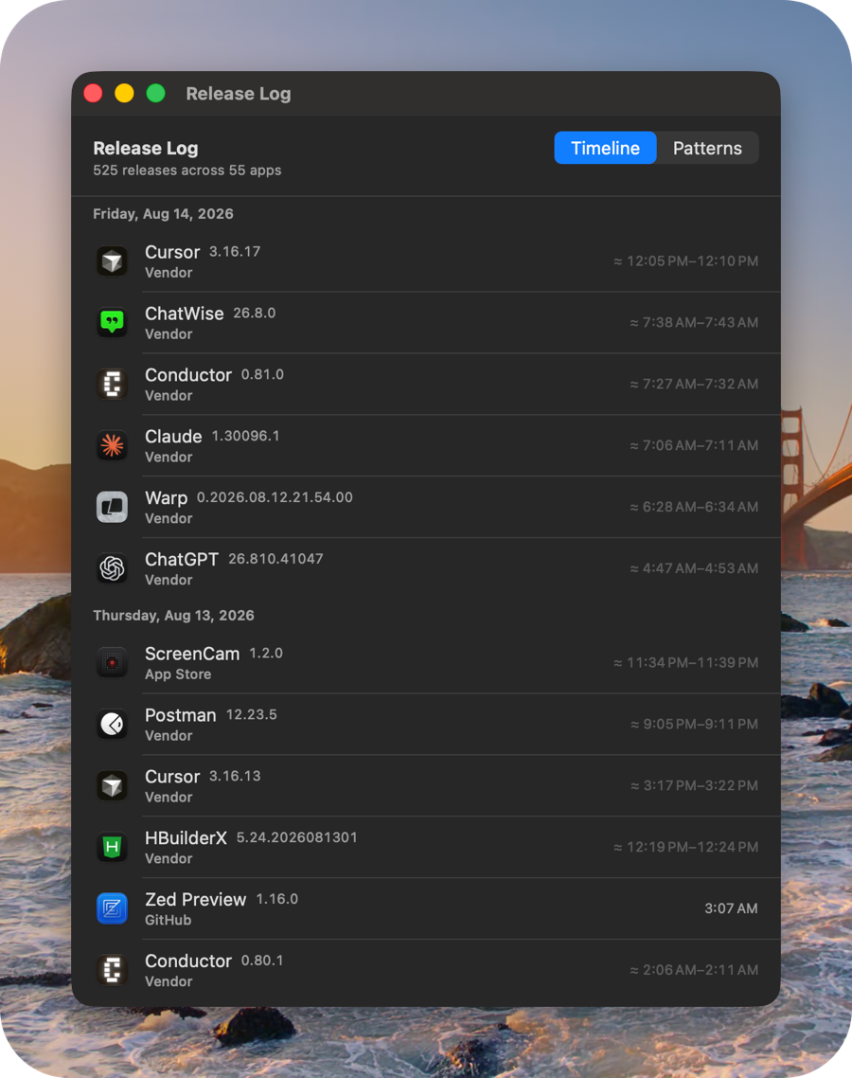Click the 6:28 AM–6:34 AM time range
Image resolution: width=852 pixels, height=1078 pixels.
tap(694, 508)
